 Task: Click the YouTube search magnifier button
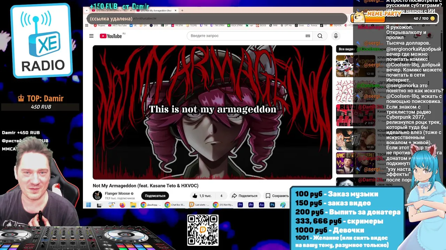coord(320,36)
